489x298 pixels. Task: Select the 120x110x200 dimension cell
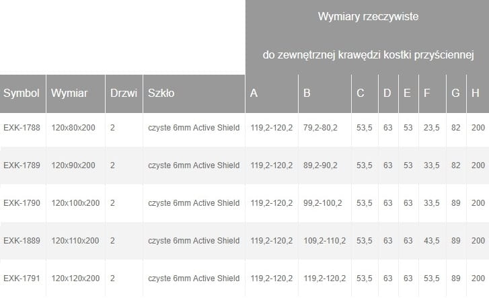click(x=75, y=240)
